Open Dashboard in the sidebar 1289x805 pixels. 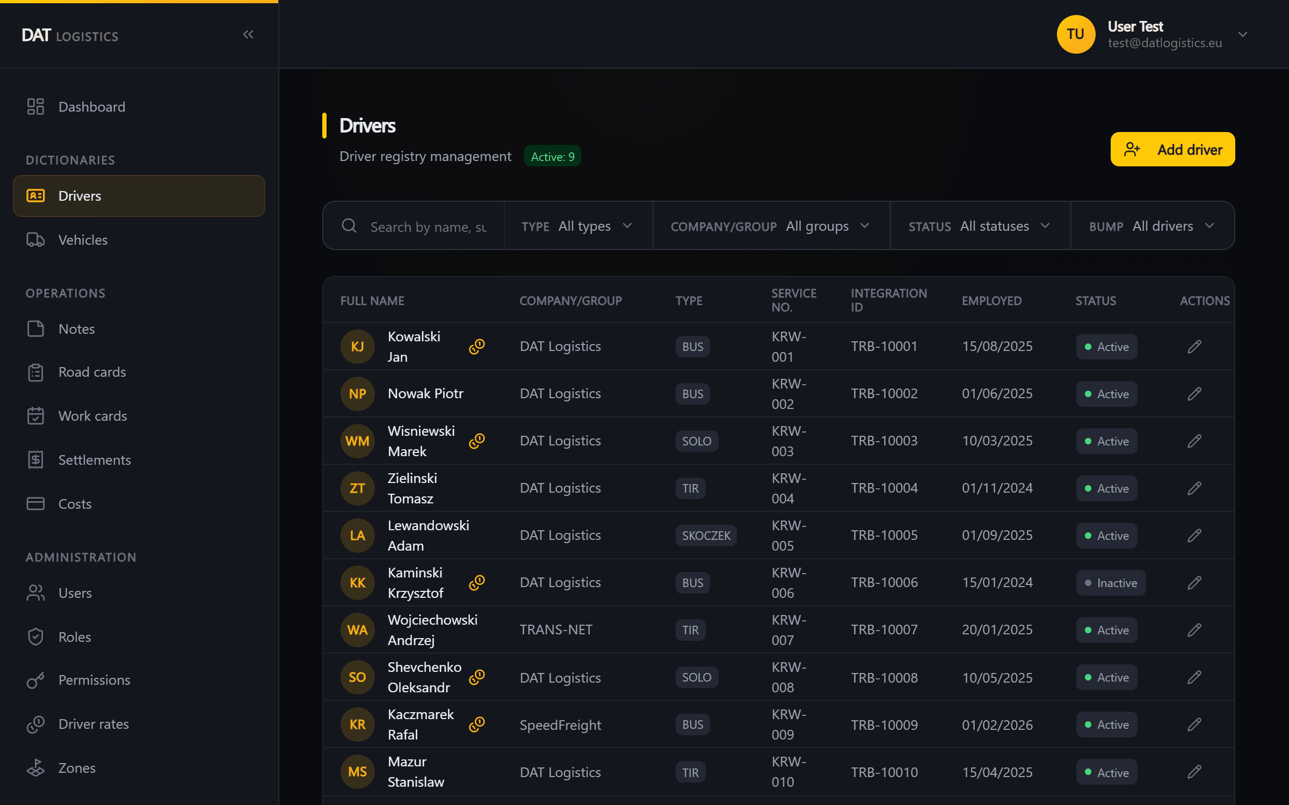coord(139,107)
